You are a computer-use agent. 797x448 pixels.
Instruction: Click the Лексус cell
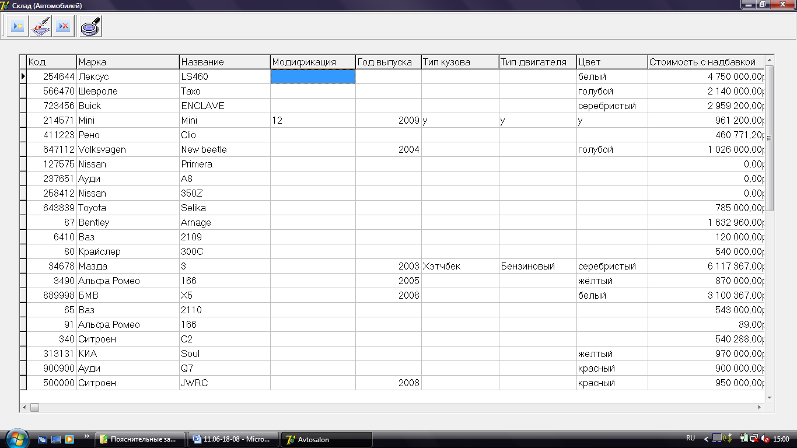click(128, 76)
